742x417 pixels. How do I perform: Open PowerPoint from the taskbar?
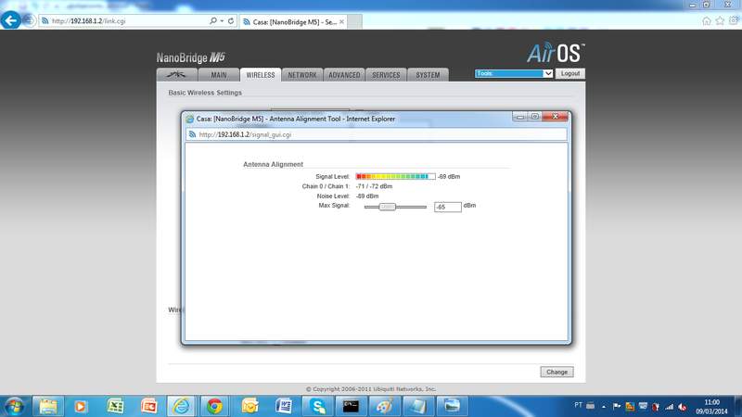click(149, 406)
